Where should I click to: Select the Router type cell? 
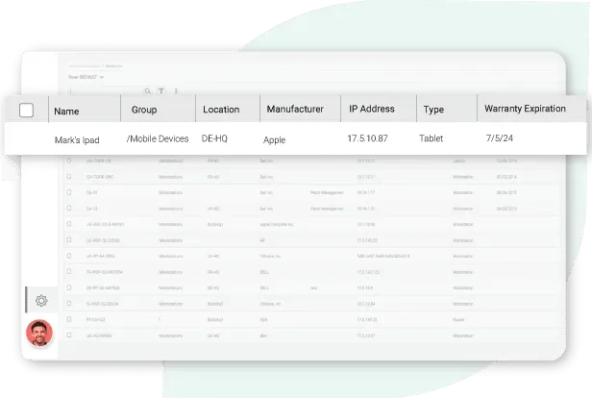point(458,320)
